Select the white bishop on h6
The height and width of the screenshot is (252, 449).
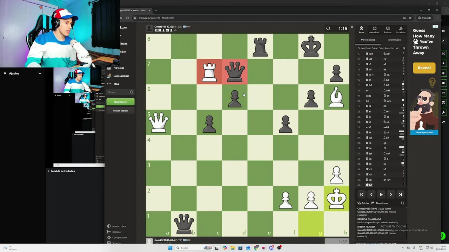[336, 97]
